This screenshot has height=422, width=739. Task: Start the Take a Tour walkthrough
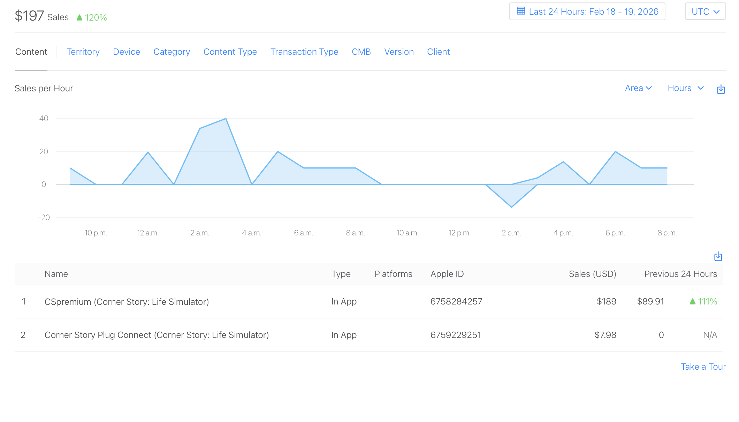pos(703,366)
